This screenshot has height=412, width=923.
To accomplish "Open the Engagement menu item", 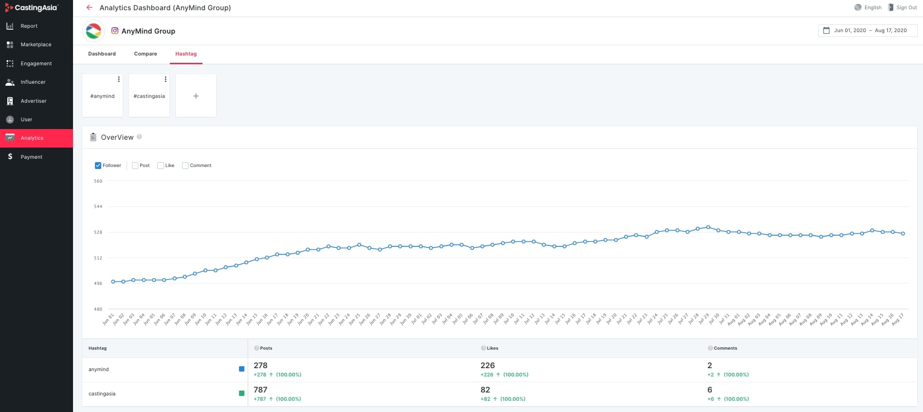I will (x=37, y=63).
